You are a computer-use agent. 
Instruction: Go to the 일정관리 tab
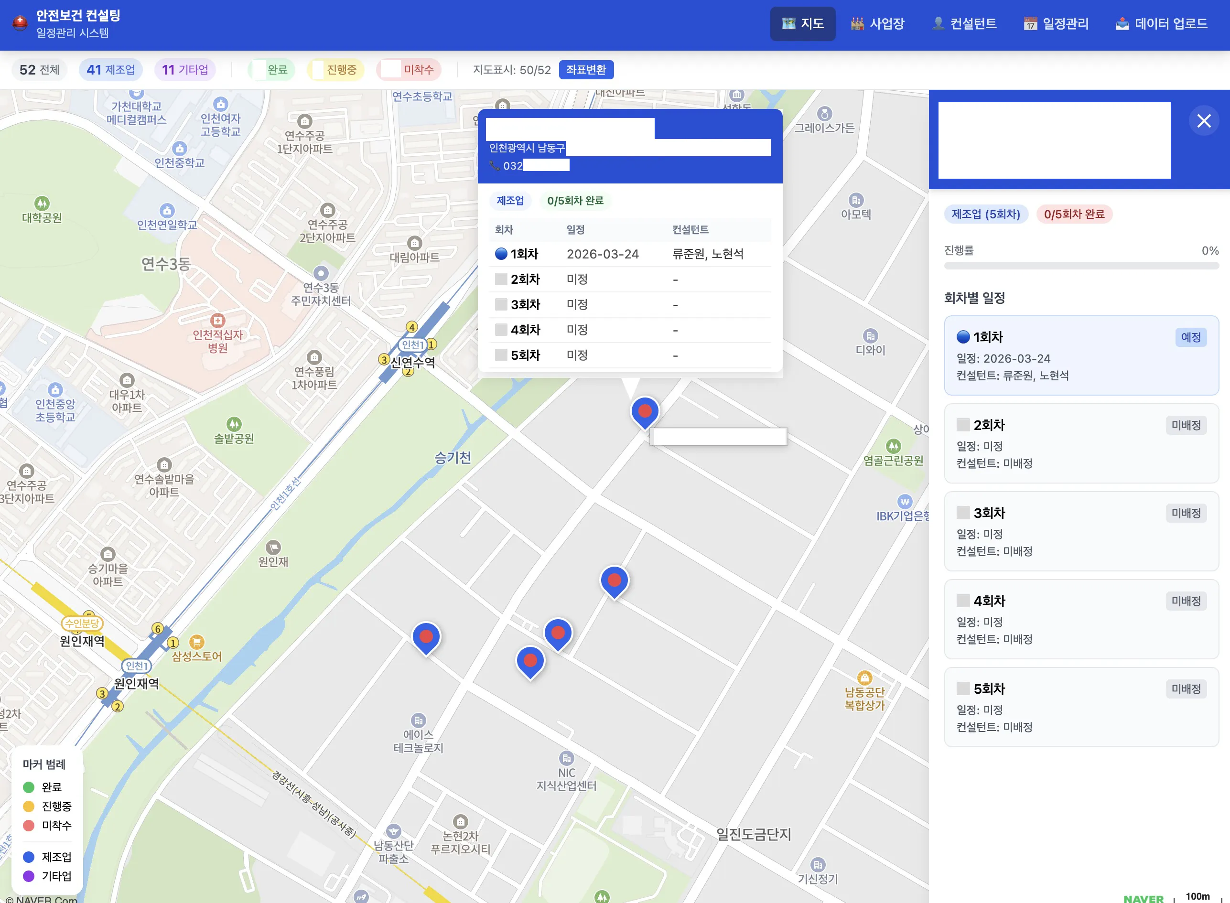pyautogui.click(x=1056, y=23)
